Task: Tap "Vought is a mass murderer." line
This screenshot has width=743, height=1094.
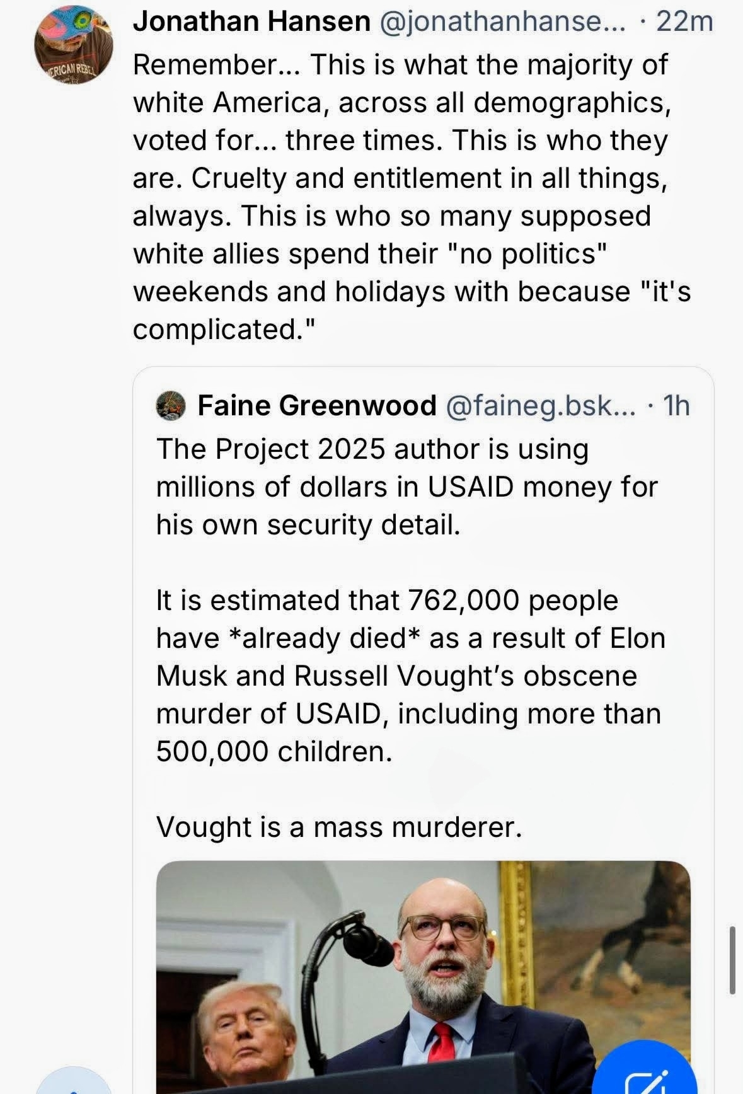Action: [x=339, y=827]
